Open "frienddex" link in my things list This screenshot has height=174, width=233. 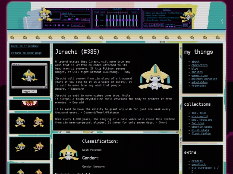pyautogui.click(x=198, y=86)
